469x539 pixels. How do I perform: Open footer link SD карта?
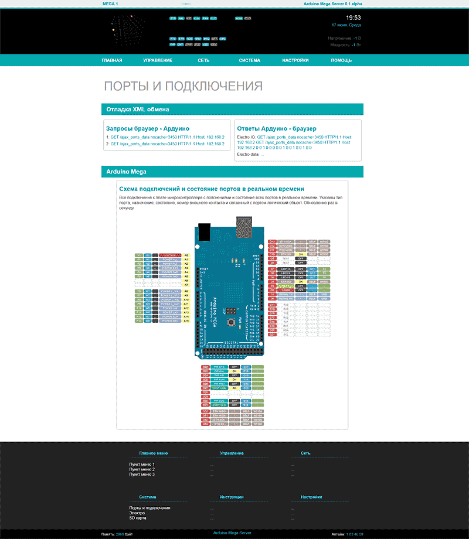click(x=138, y=518)
